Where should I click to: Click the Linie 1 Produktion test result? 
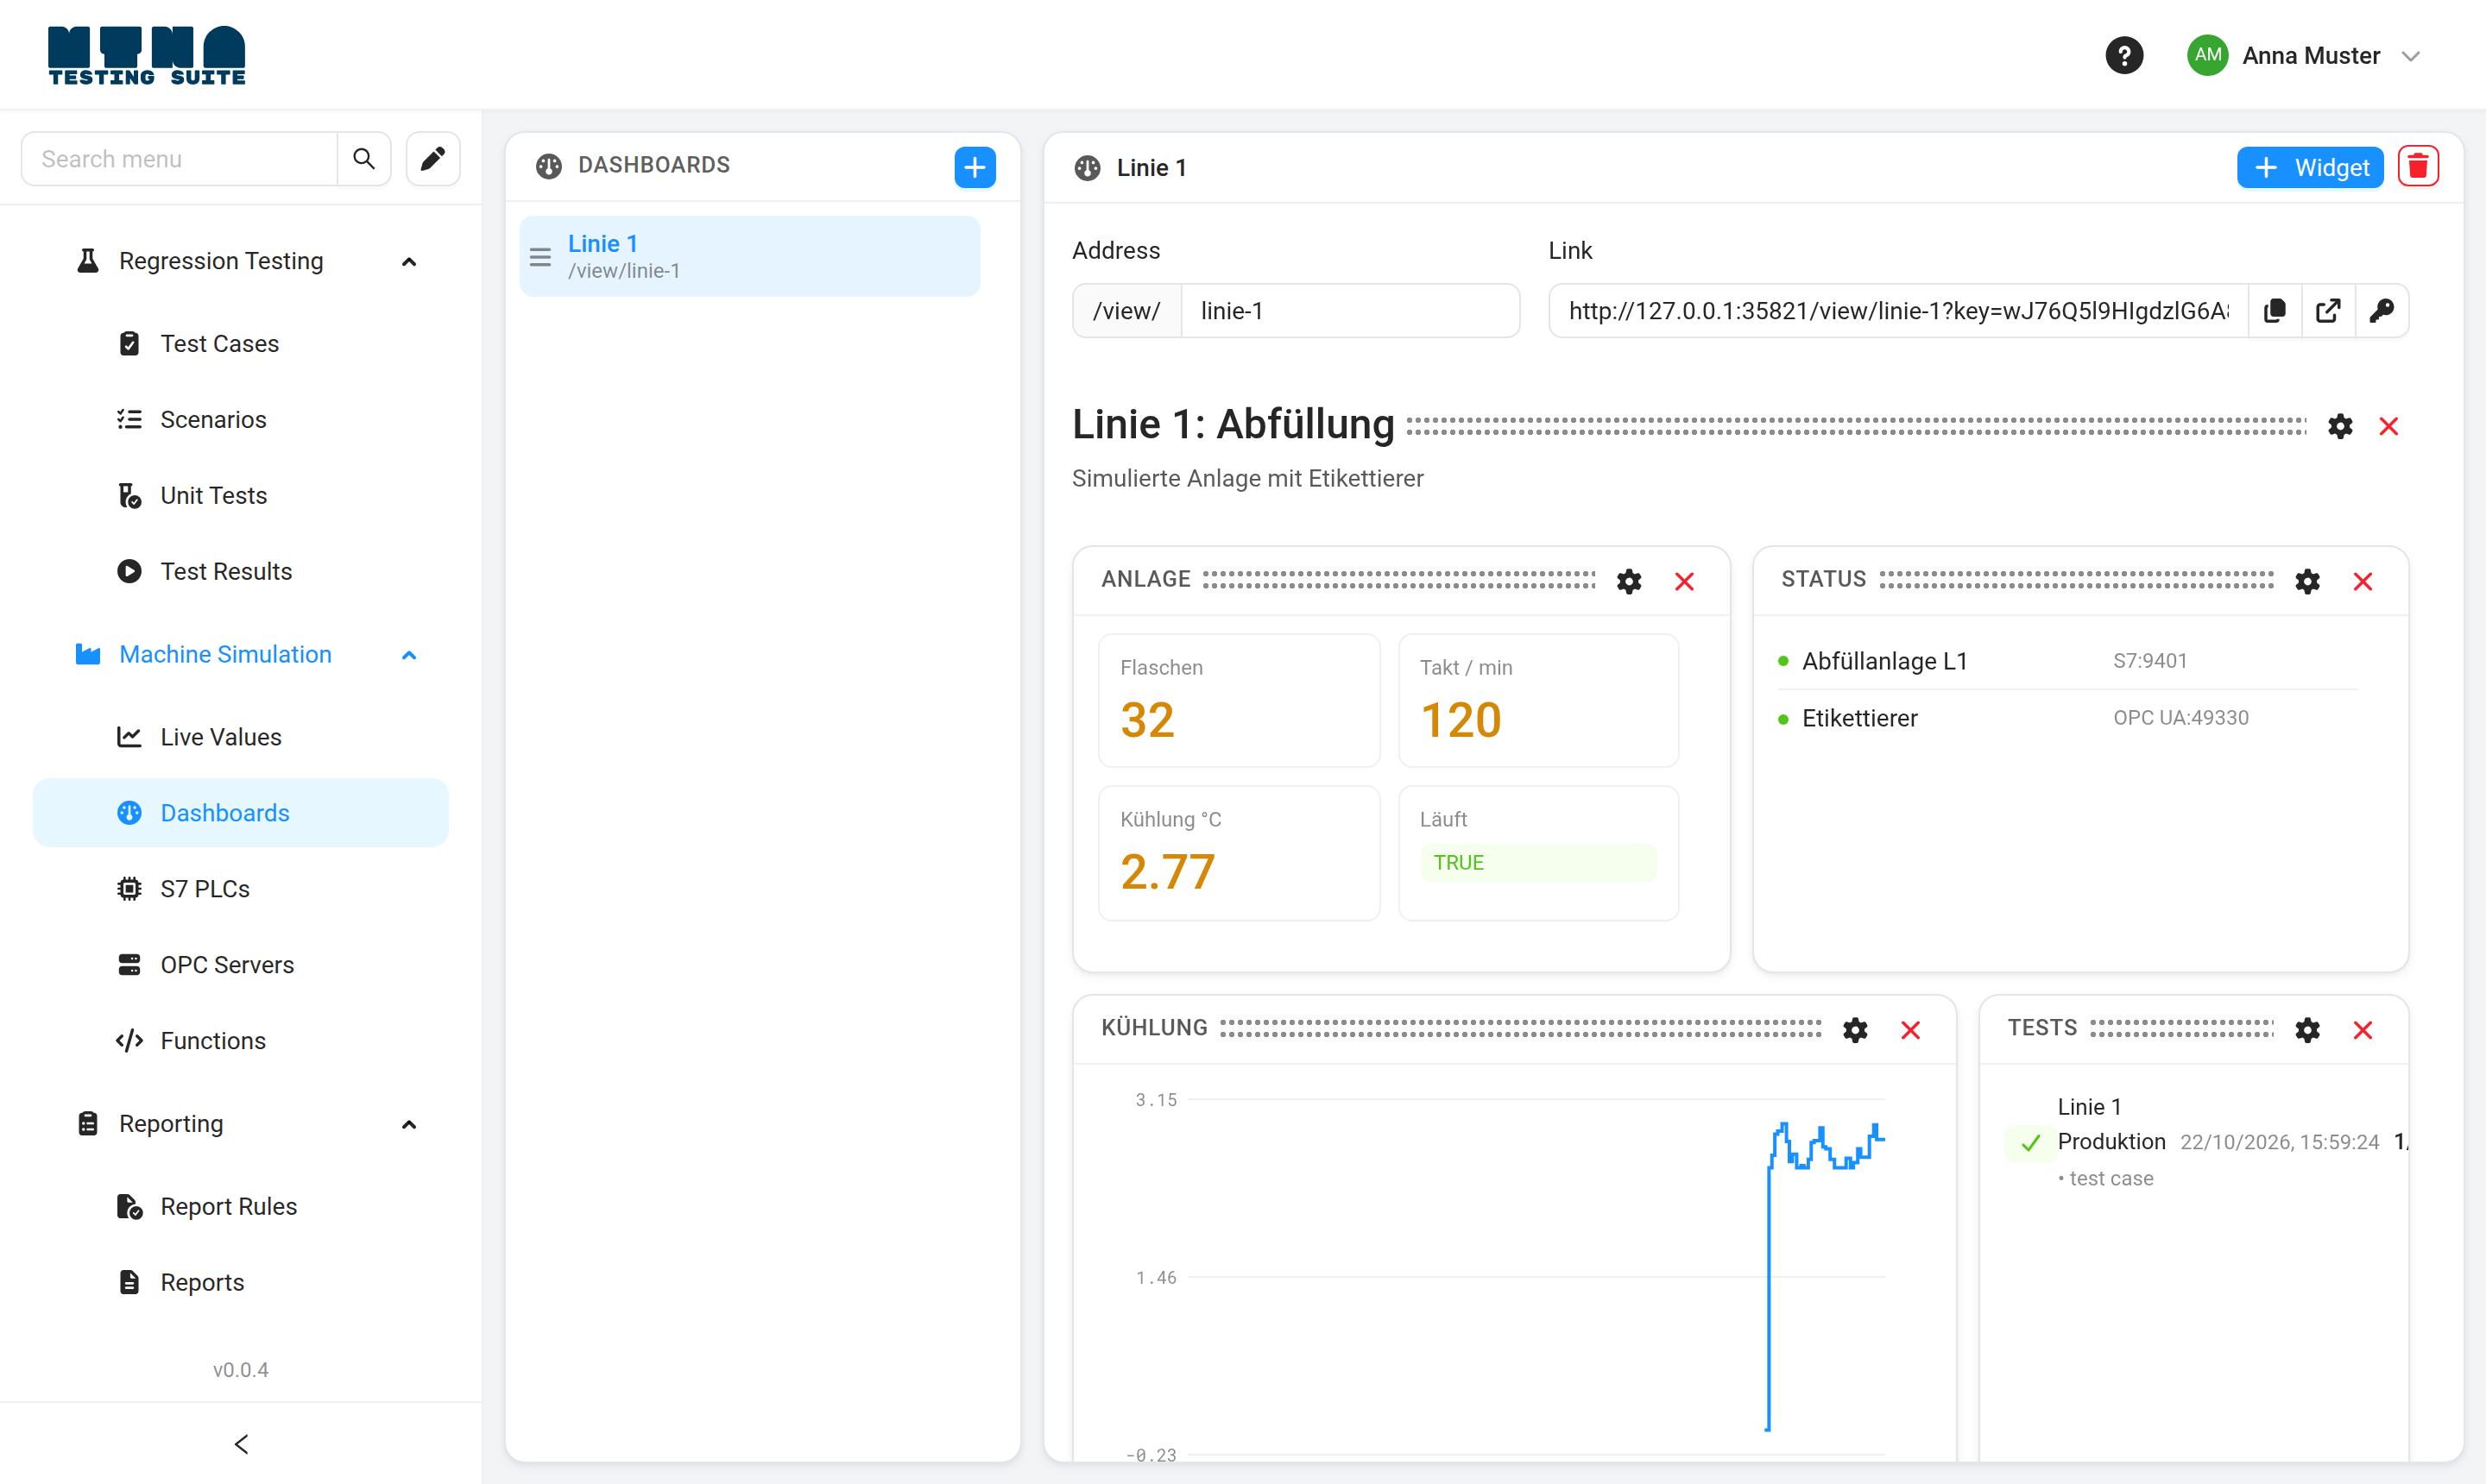(x=2205, y=1141)
